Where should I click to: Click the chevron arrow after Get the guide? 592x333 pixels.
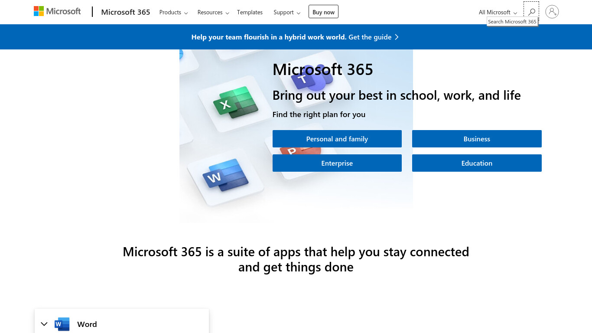click(397, 37)
